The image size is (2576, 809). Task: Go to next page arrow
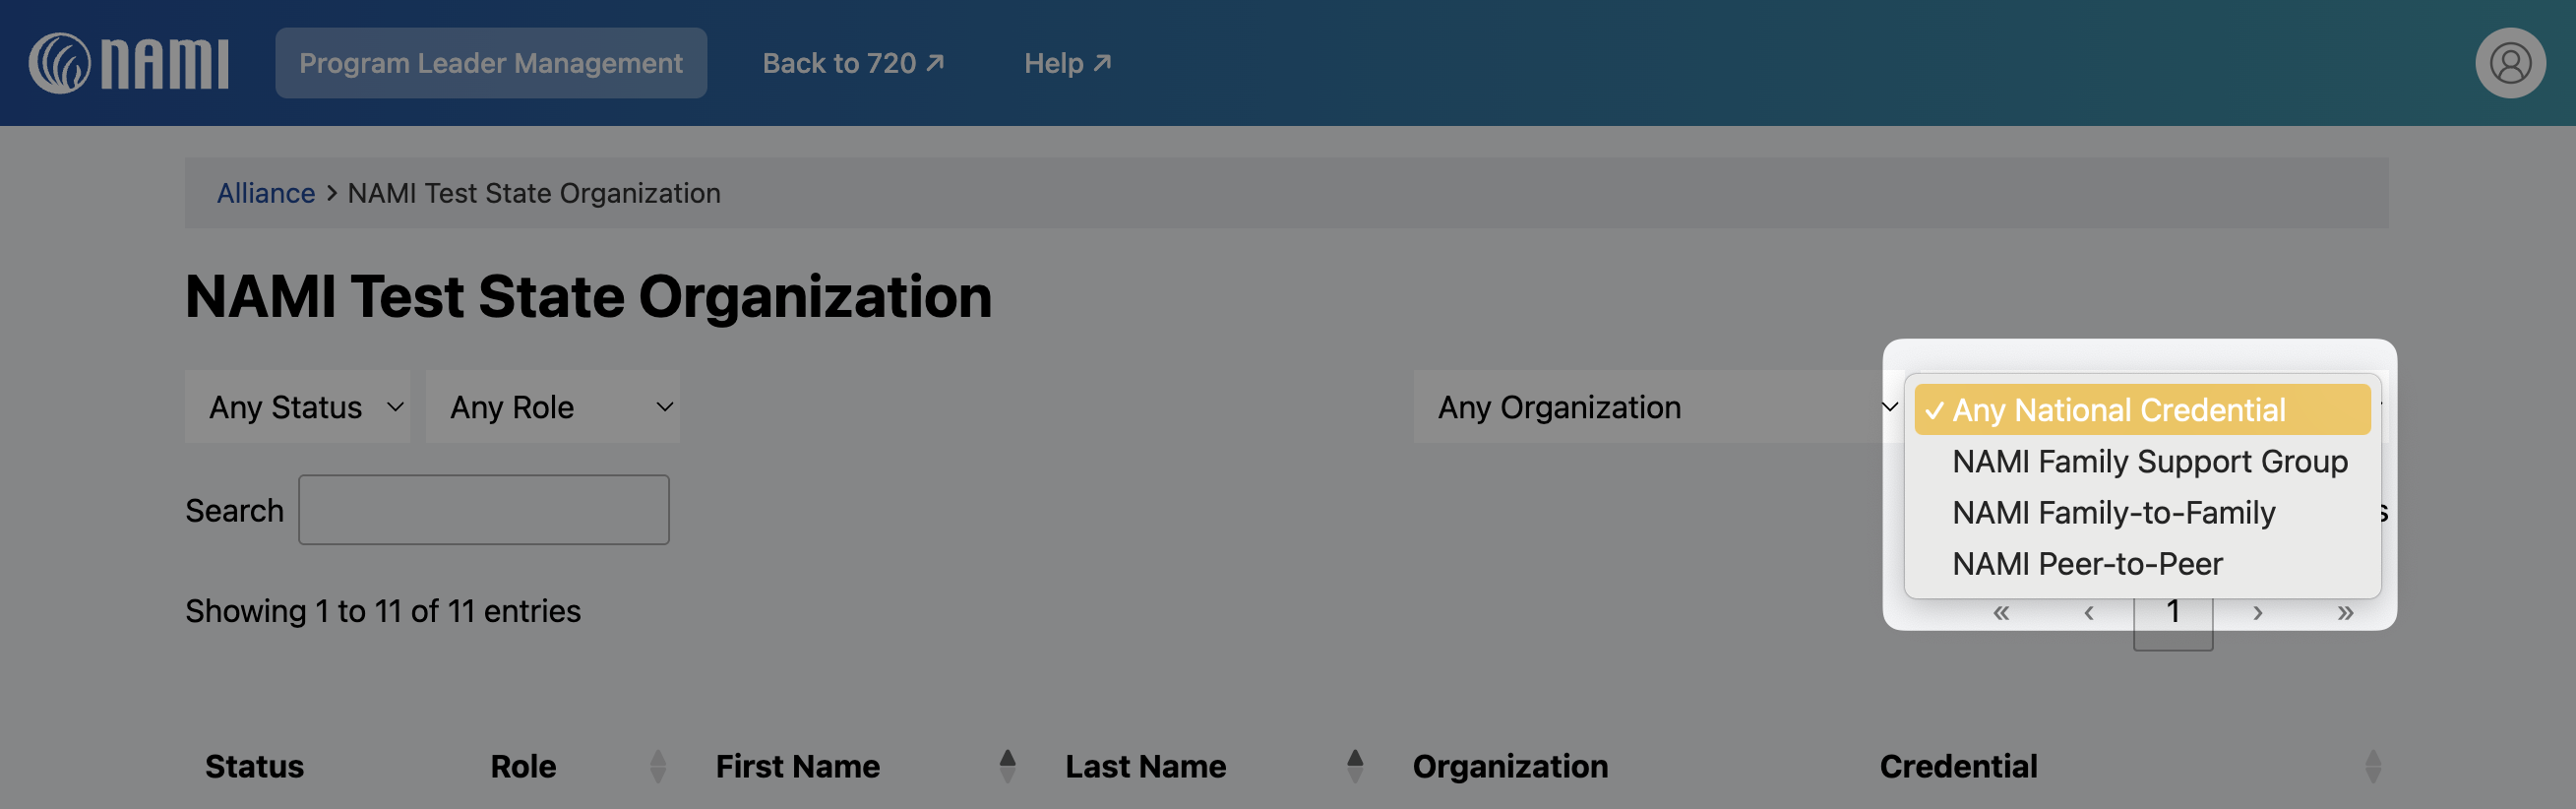pyautogui.click(x=2258, y=612)
